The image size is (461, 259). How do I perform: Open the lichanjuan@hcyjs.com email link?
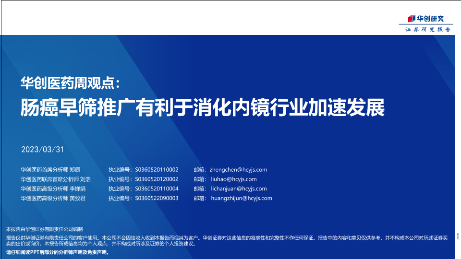[239, 189]
